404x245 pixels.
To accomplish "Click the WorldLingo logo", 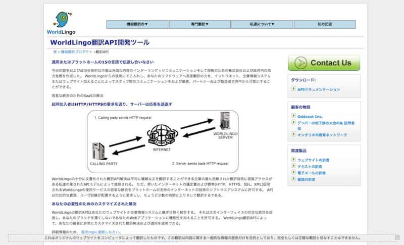I will (61, 23).
